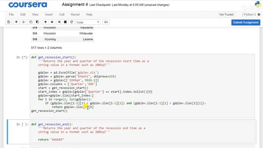Click the get_recession_start() call line
This screenshot has width=263, height=148.
point(49,111)
